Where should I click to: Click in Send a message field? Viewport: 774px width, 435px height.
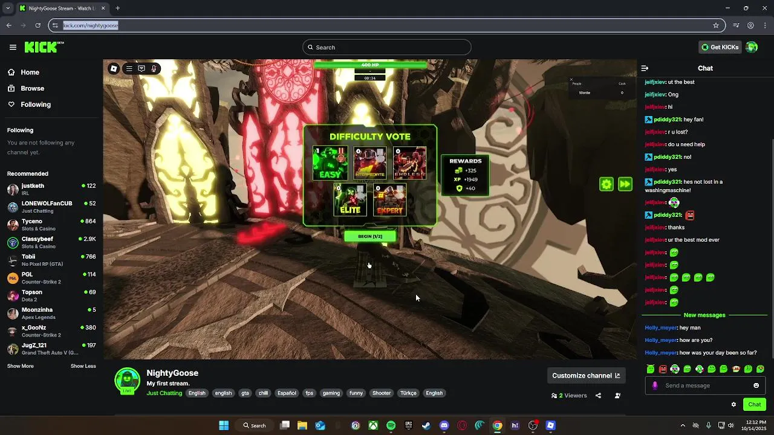[x=704, y=385]
